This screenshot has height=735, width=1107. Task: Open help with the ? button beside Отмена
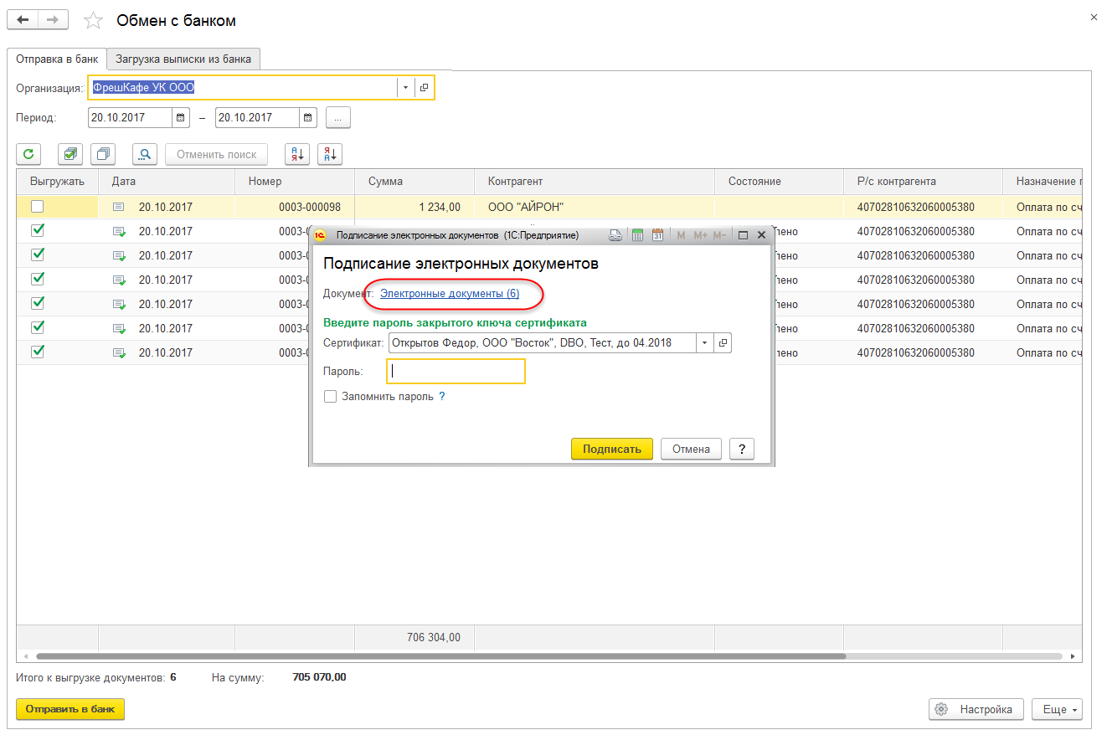click(x=742, y=450)
